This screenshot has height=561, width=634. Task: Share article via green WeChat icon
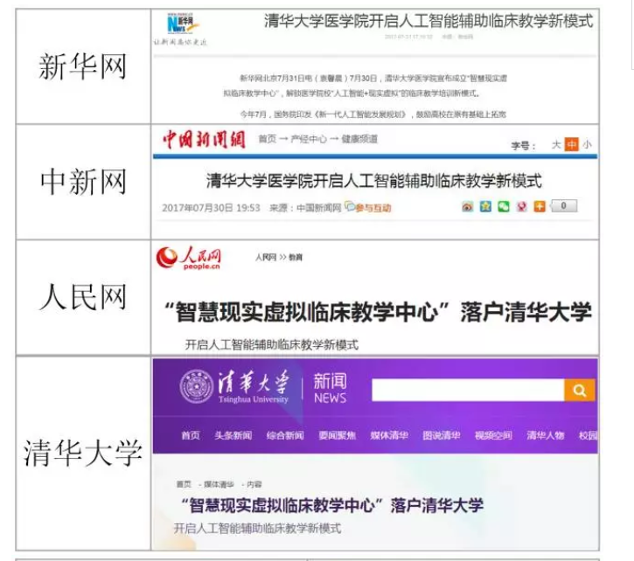tap(504, 206)
